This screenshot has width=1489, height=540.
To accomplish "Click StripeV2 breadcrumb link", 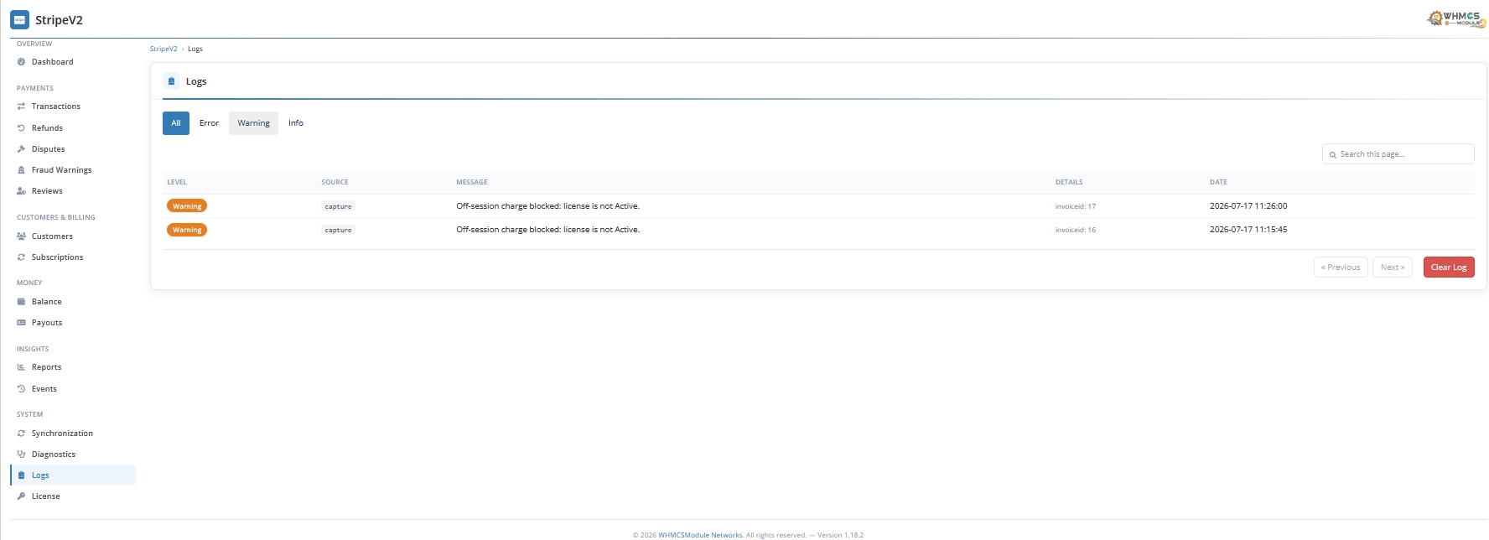I will [163, 49].
